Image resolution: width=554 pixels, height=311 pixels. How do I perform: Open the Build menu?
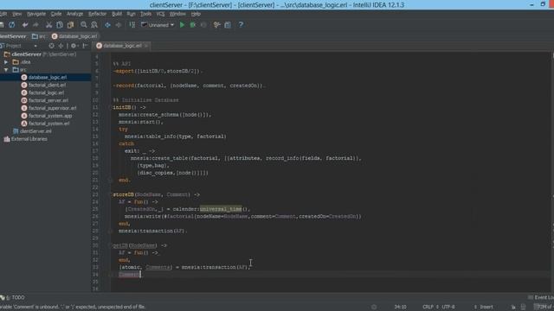(x=117, y=14)
